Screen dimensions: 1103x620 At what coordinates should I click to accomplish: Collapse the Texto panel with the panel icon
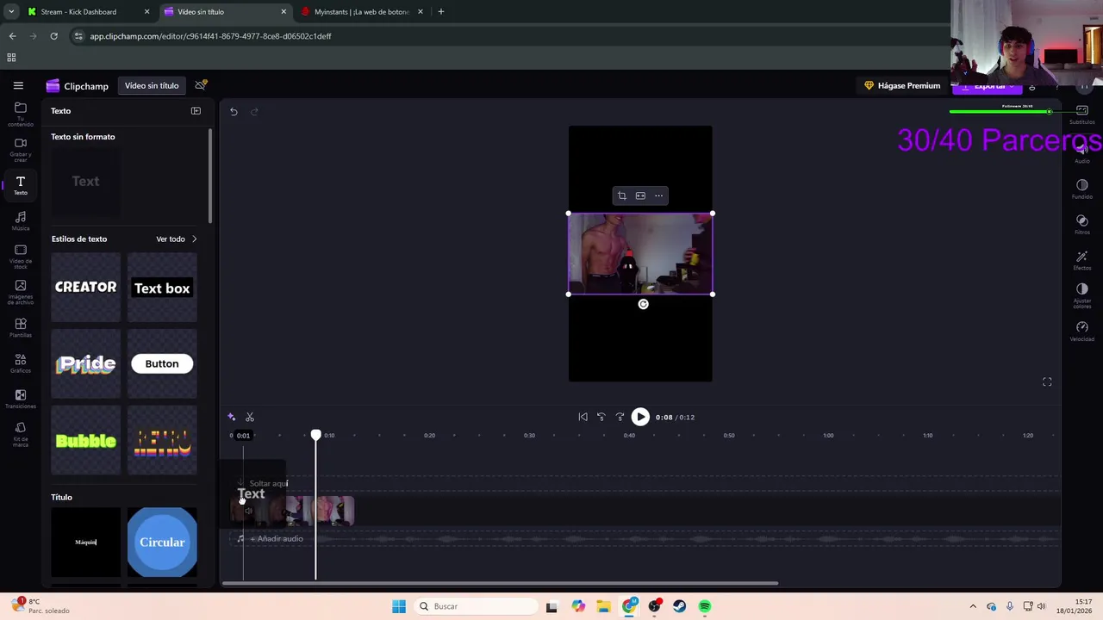pyautogui.click(x=196, y=110)
